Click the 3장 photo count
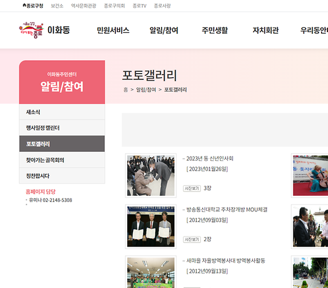This screenshot has width=328, height=288. tap(207, 188)
